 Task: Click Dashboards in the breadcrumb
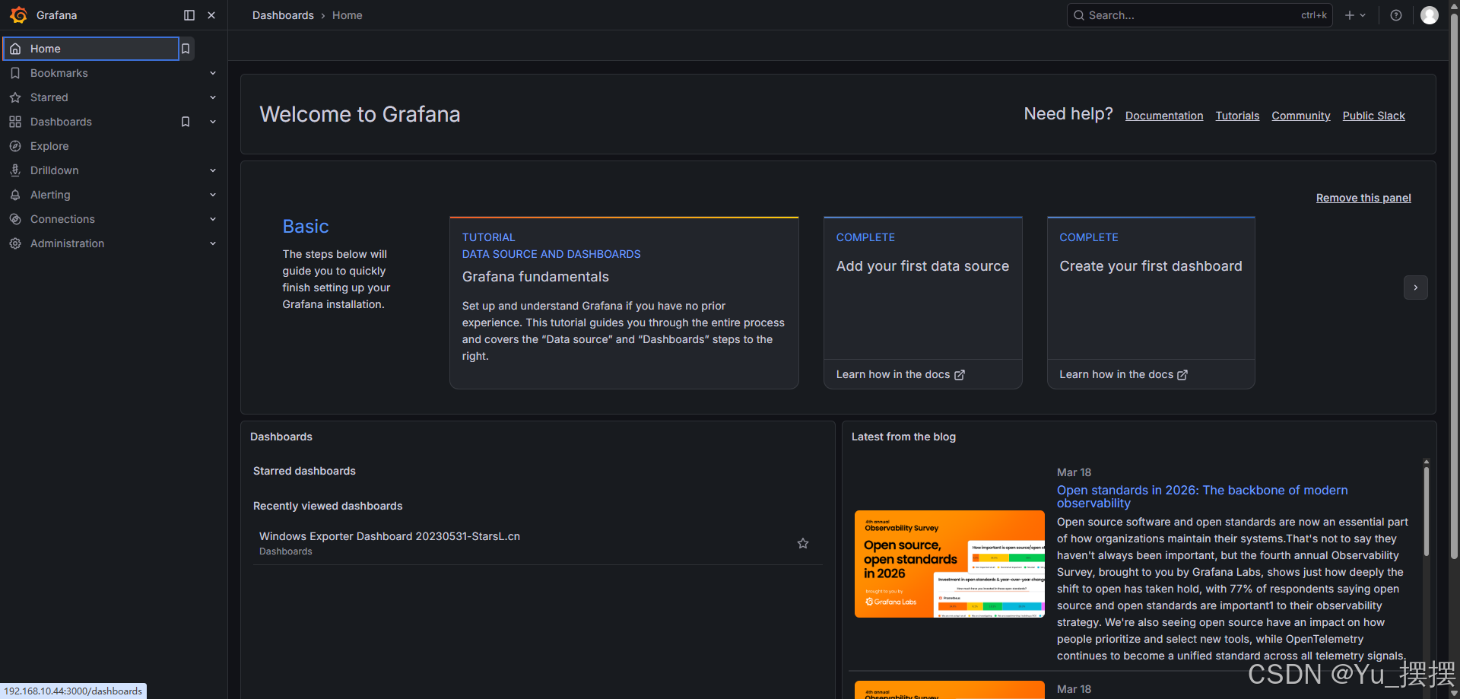(x=283, y=15)
